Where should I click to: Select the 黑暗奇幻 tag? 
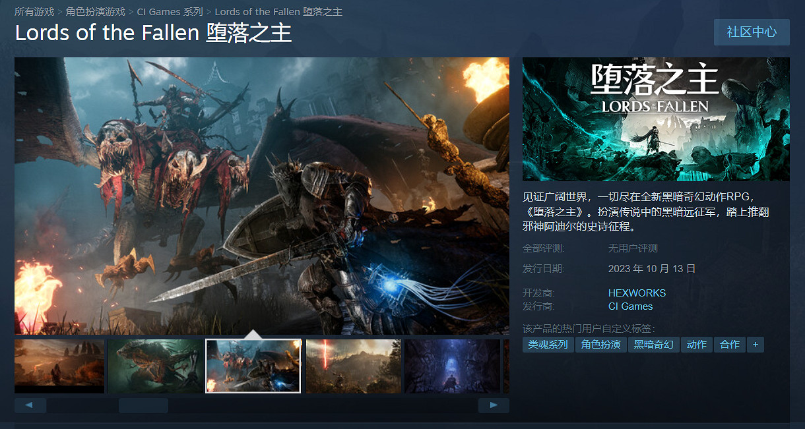653,345
